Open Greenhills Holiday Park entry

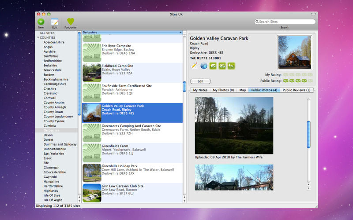click(132, 172)
